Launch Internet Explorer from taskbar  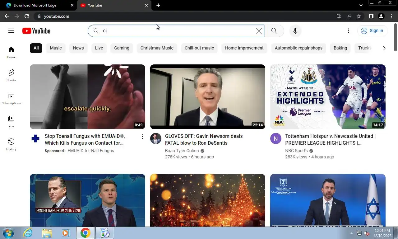point(28,233)
